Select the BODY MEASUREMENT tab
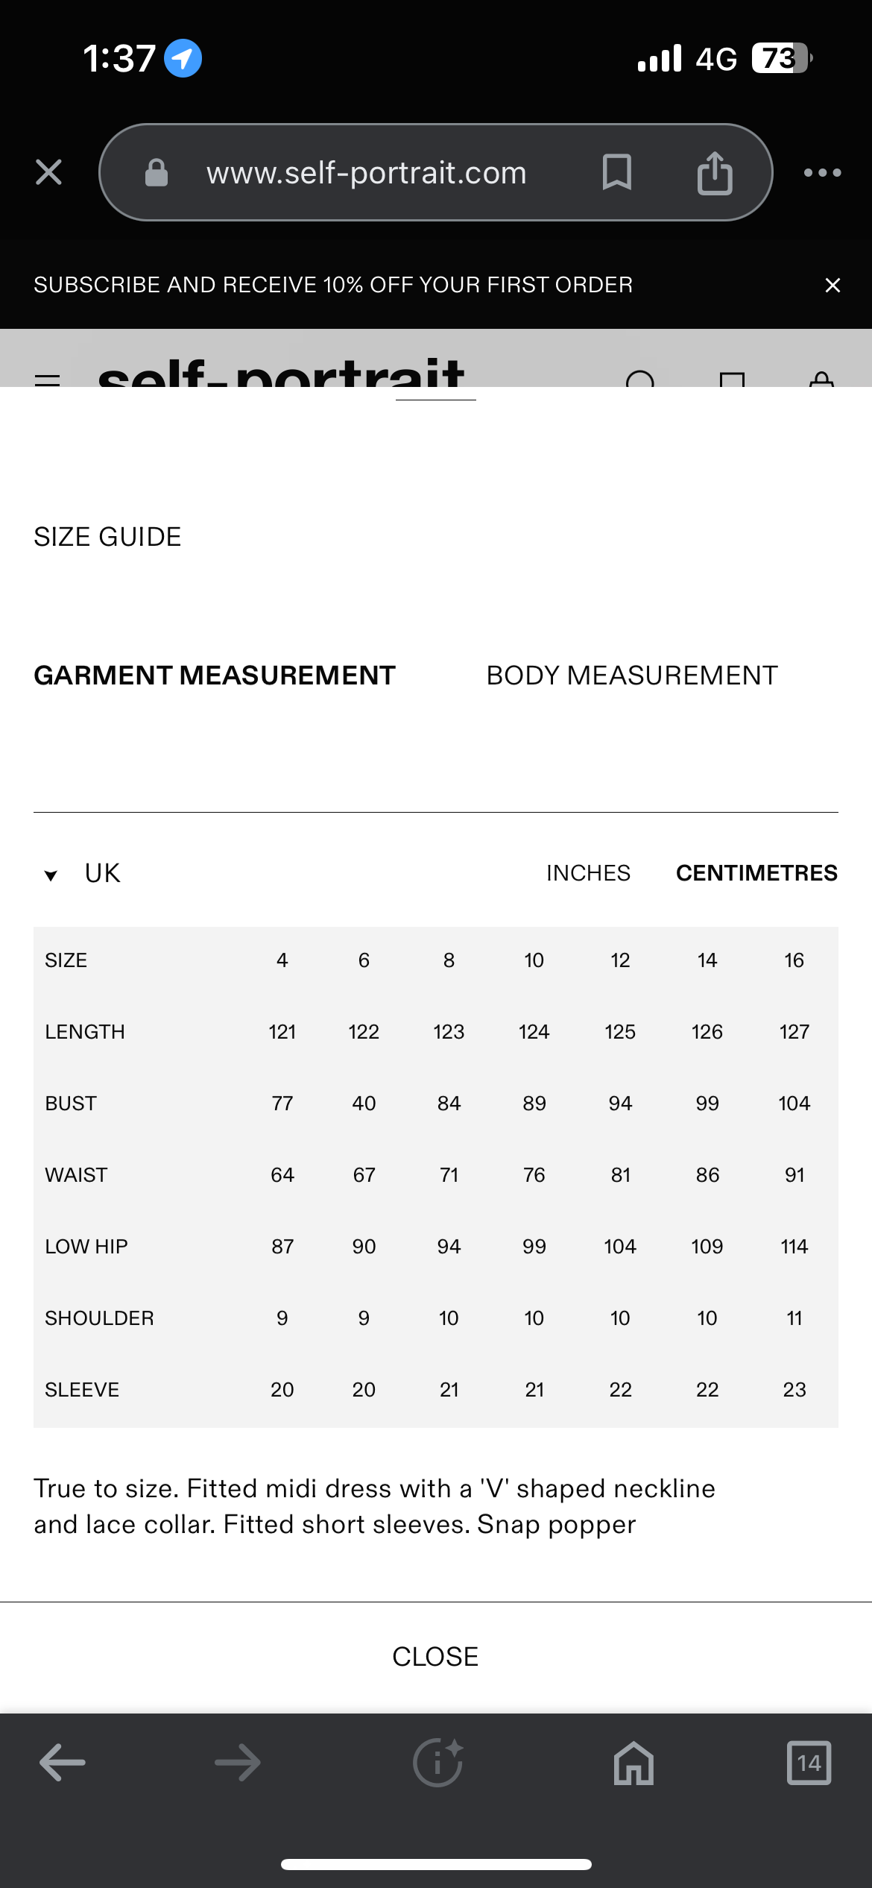Image resolution: width=872 pixels, height=1888 pixels. click(632, 676)
